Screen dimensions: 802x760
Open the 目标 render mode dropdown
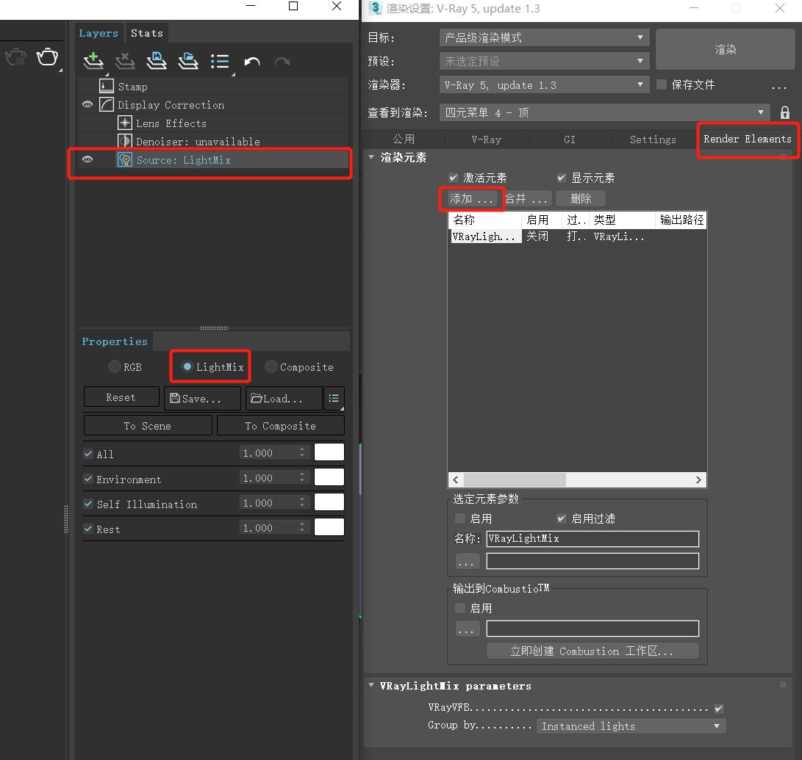(544, 37)
